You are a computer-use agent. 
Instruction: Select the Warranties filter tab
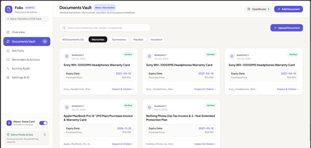98,40
